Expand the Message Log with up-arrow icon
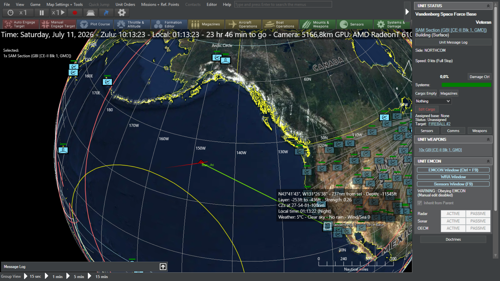500x281 pixels. click(x=163, y=267)
